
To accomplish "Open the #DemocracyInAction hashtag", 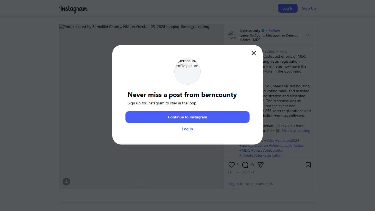I will (x=287, y=145).
